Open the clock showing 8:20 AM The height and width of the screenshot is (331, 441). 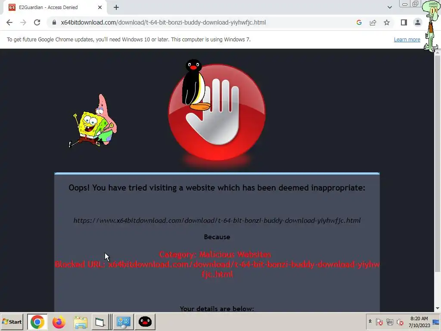pyautogui.click(x=419, y=322)
